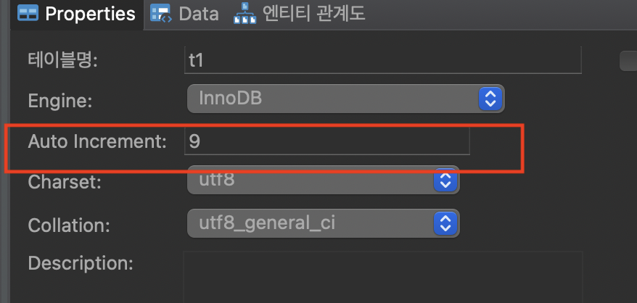Switch to the Data tab
Viewport: 637px width, 303px height.
point(184,14)
